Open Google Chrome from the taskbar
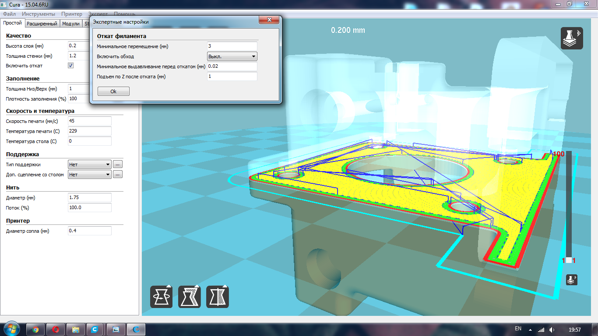The height and width of the screenshot is (336, 598). (35, 329)
